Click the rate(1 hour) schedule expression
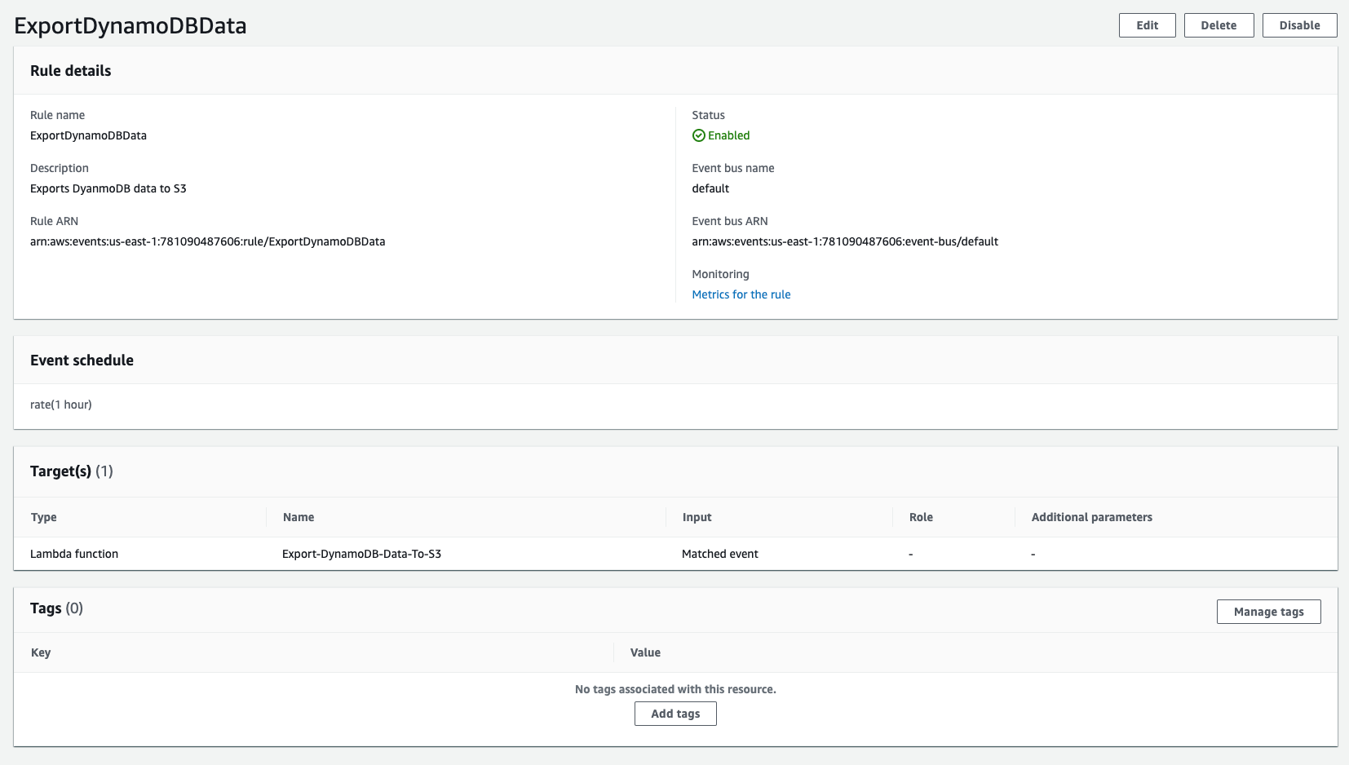The width and height of the screenshot is (1349, 765). [60, 405]
